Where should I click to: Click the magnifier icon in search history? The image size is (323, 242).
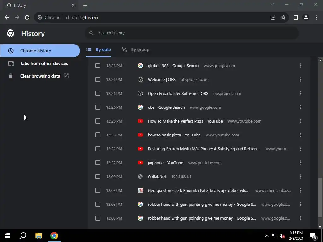pyautogui.click(x=91, y=33)
